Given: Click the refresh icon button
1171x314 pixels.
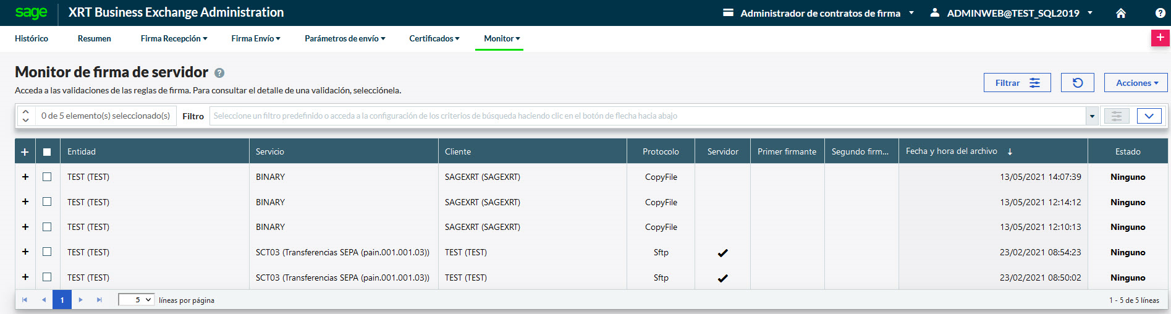Looking at the screenshot, I should [x=1077, y=83].
